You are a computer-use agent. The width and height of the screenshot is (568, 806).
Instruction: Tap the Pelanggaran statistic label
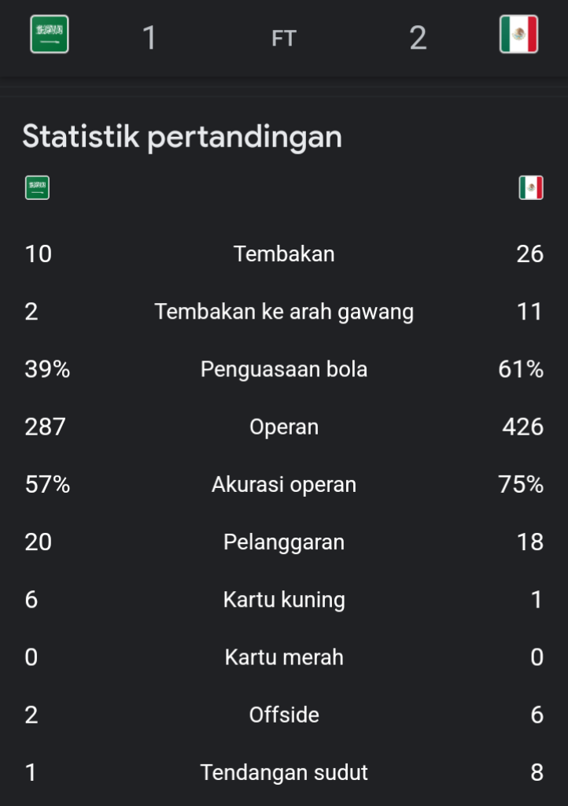tap(284, 542)
